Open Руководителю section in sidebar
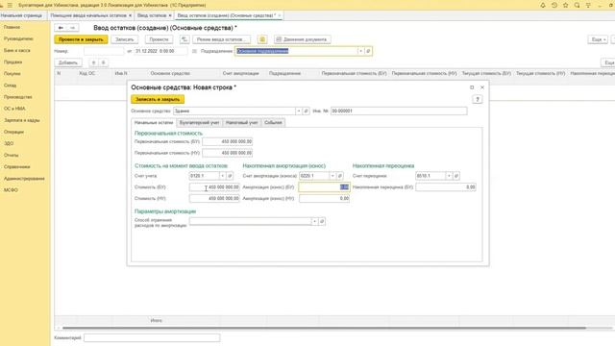This screenshot has width=615, height=346. (x=18, y=38)
